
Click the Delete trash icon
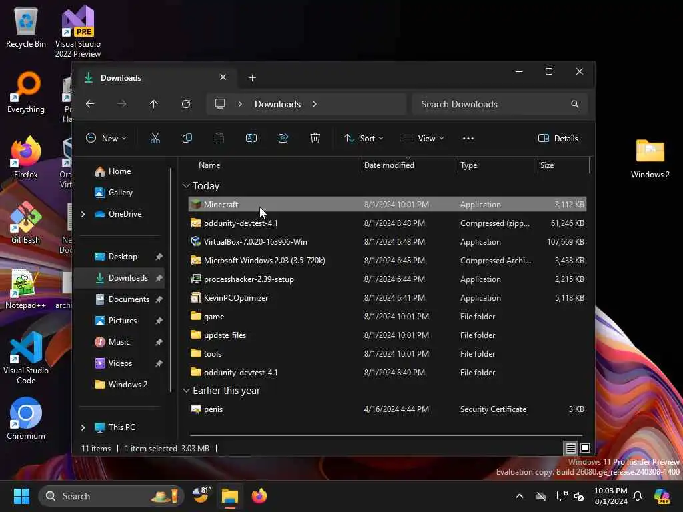coord(315,139)
